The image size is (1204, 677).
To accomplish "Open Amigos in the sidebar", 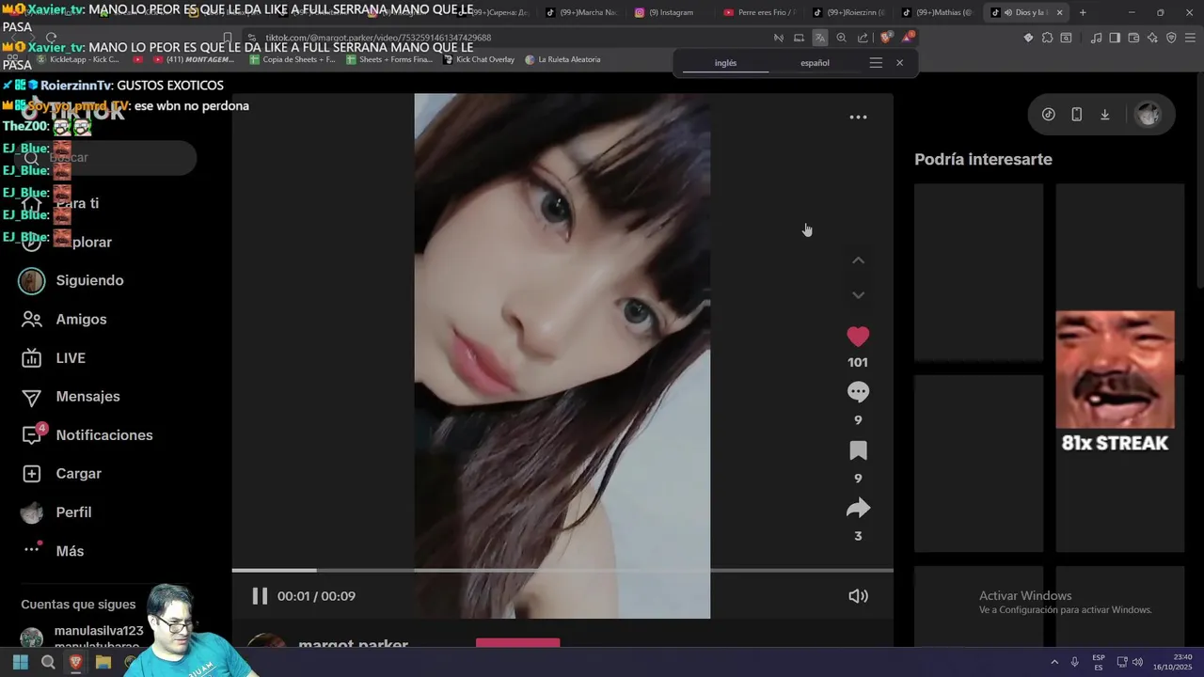I will [x=81, y=320].
